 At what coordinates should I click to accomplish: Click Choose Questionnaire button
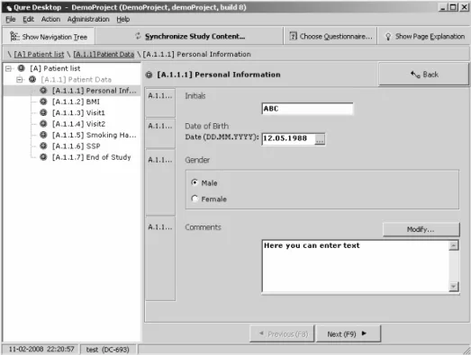pos(331,36)
